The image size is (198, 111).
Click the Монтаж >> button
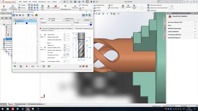click(x=88, y=20)
